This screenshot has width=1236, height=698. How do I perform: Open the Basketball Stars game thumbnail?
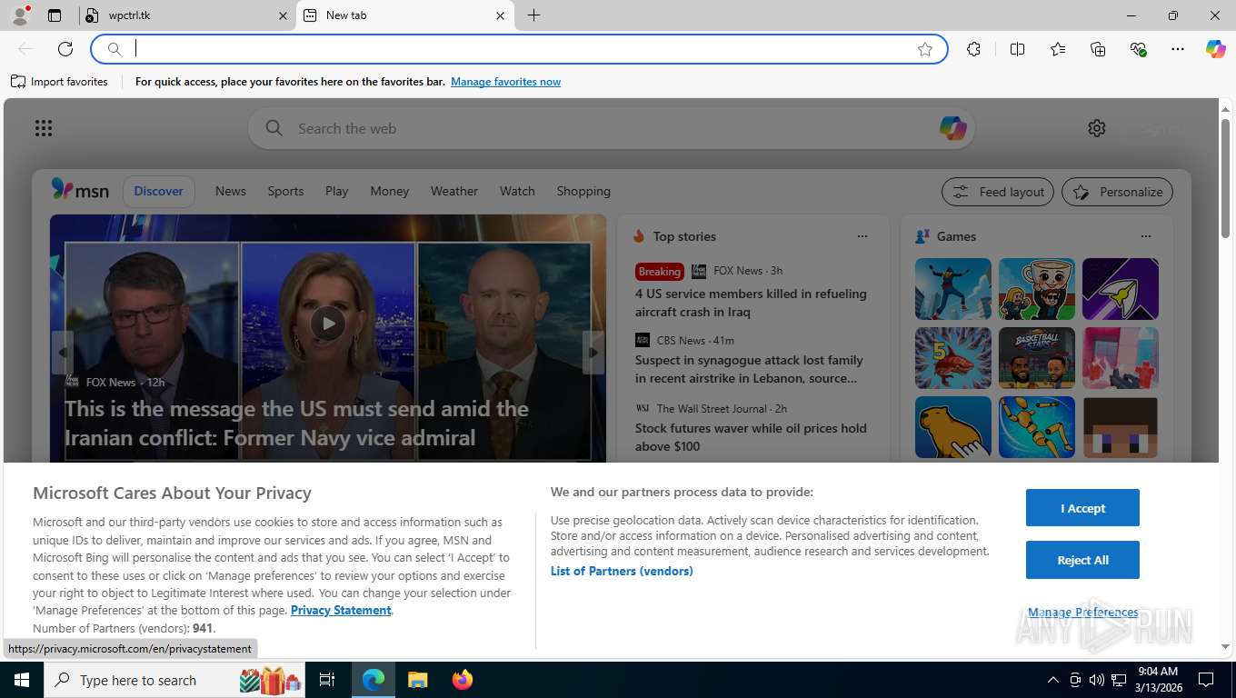click(1037, 358)
